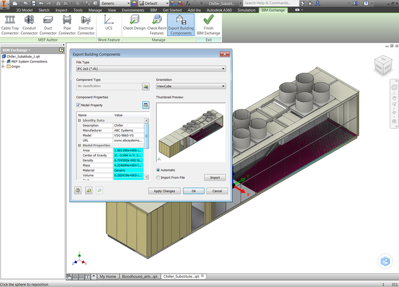This screenshot has height=287, width=399.
Task: Select the Automatic thumbnail radio button
Action: click(158, 170)
